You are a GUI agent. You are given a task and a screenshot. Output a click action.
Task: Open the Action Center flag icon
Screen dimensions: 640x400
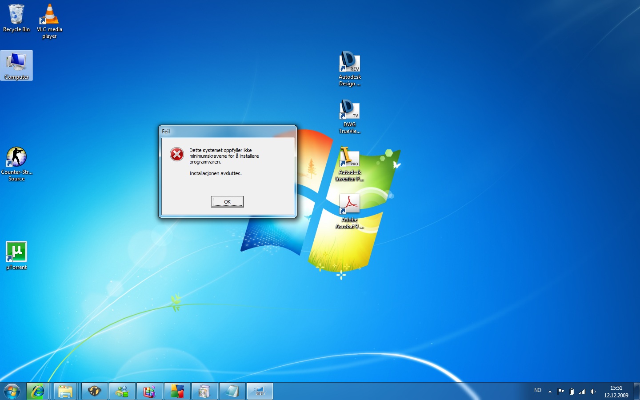561,392
